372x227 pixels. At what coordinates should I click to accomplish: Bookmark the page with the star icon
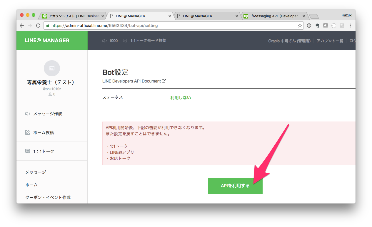click(x=300, y=26)
